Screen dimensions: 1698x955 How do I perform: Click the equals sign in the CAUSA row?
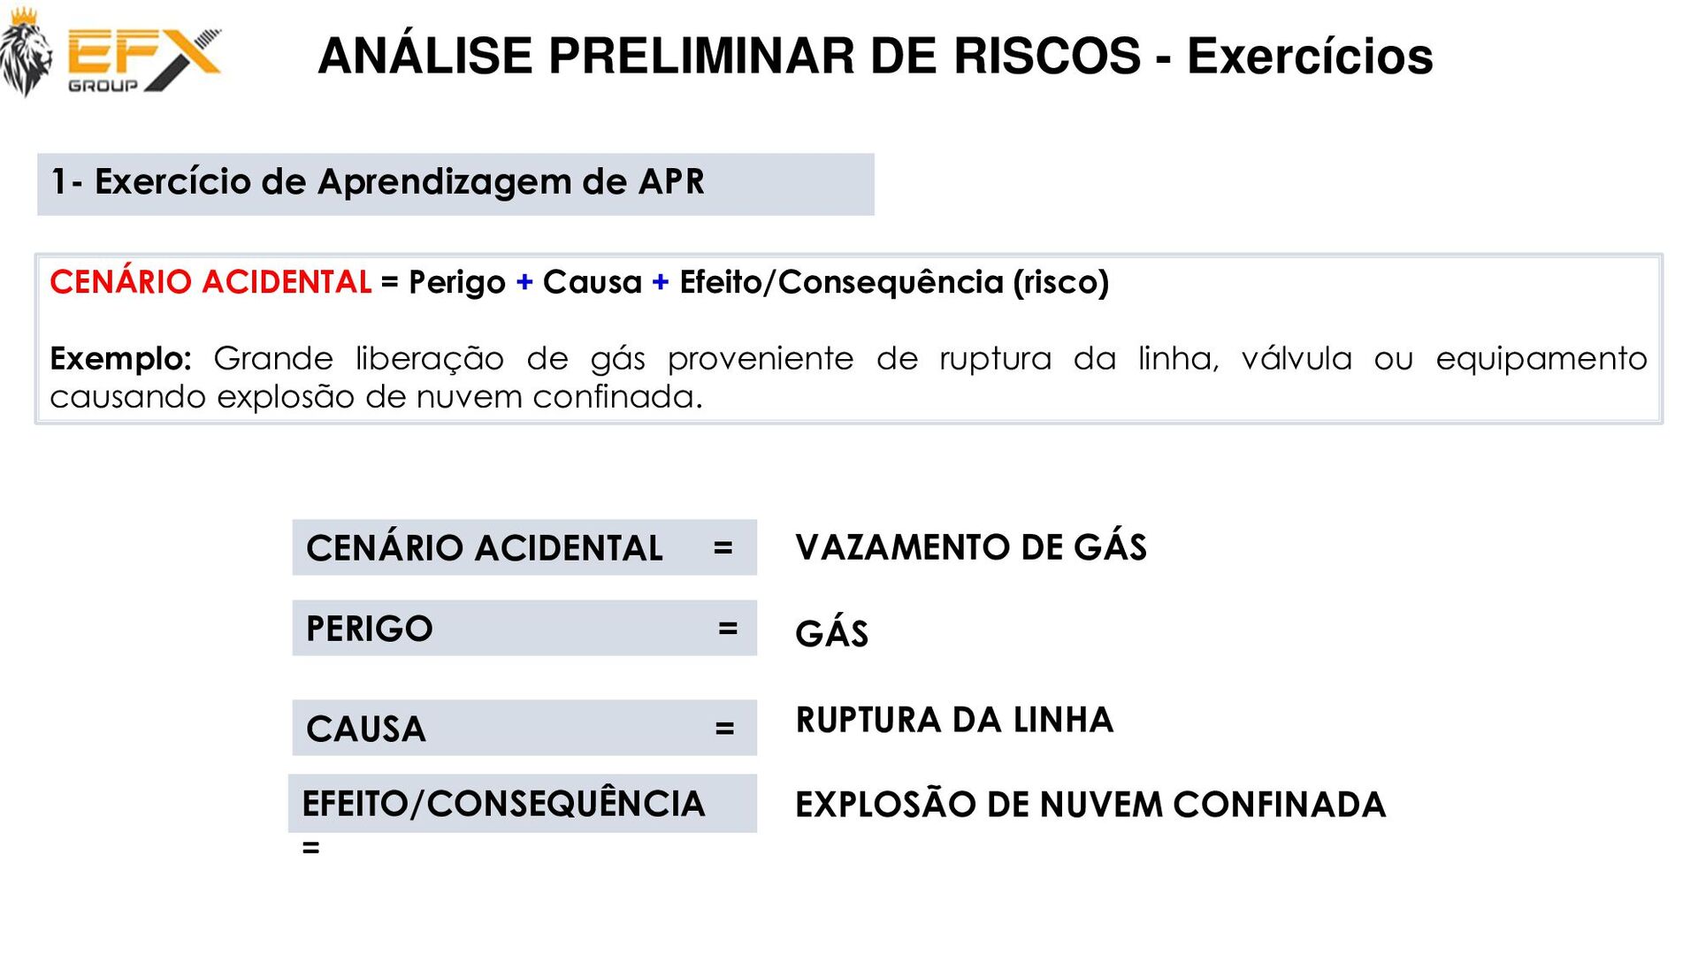point(725,729)
